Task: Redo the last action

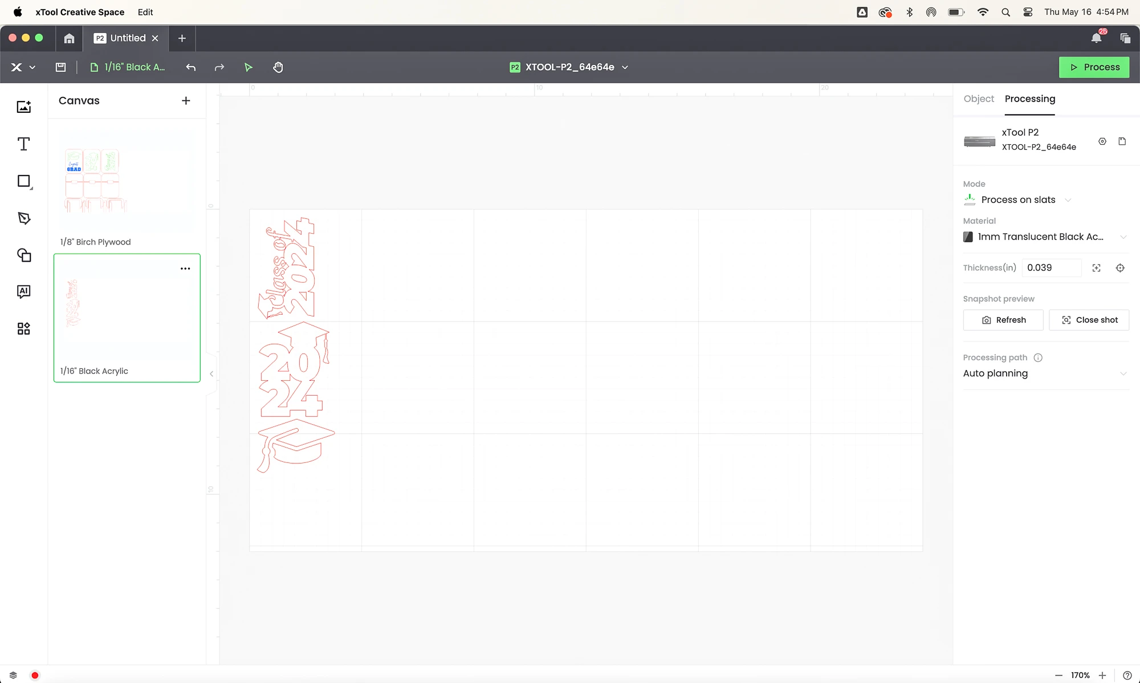Action: click(219, 67)
